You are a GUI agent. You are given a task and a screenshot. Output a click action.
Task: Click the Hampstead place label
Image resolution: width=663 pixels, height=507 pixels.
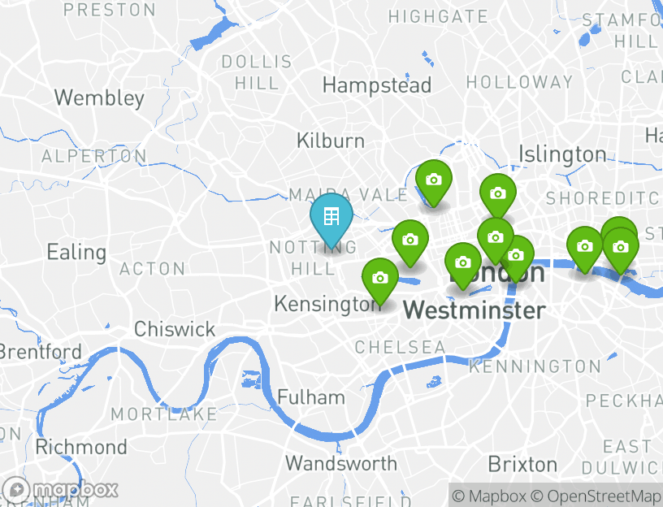coord(377,85)
